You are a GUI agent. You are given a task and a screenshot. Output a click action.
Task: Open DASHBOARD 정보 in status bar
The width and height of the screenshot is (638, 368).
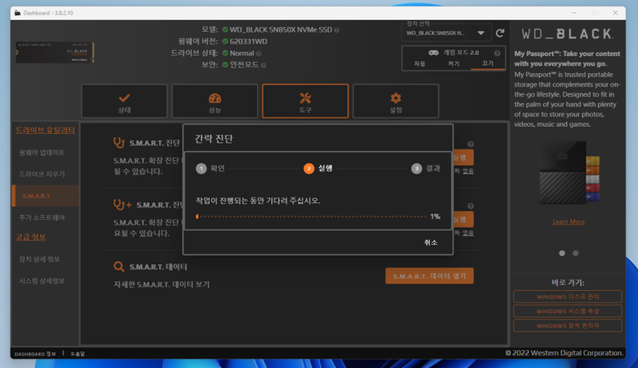35,354
